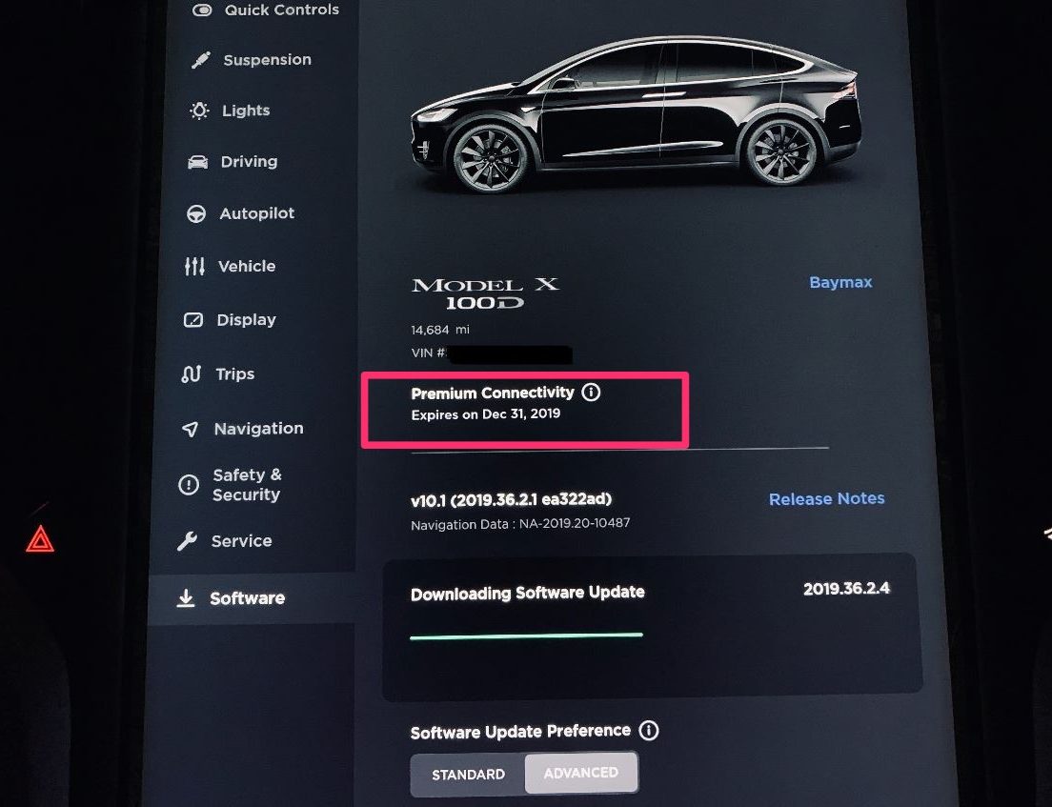This screenshot has width=1052, height=807.
Task: Select the Display screen icon
Action: [193, 320]
